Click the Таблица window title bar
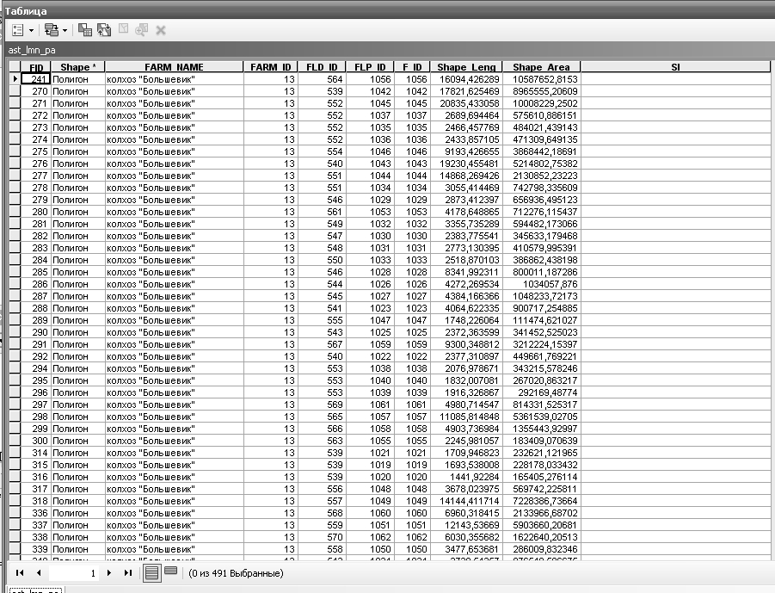Viewport: 775px width, 593px height. click(387, 10)
